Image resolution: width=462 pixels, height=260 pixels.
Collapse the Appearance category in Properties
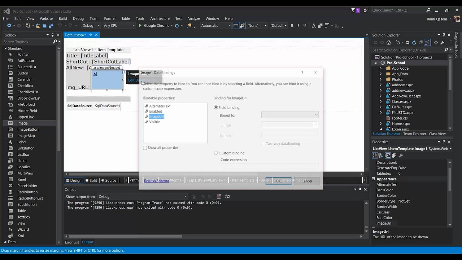click(x=374, y=179)
